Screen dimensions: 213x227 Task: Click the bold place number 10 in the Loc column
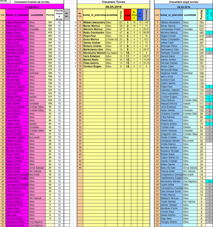point(128,53)
